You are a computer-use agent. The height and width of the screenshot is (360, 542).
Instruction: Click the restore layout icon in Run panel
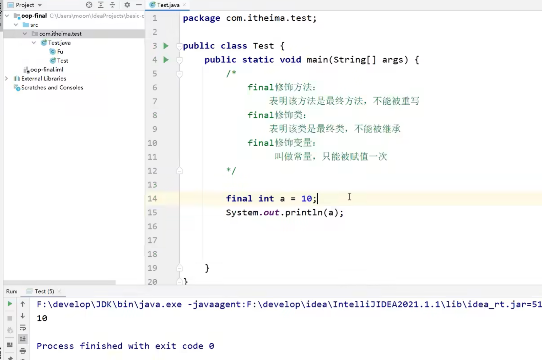click(x=10, y=345)
